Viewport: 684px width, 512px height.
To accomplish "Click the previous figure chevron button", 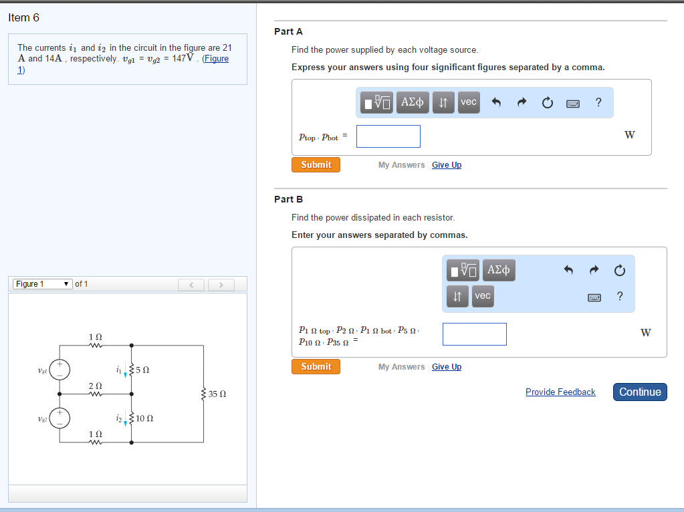I will click(191, 284).
